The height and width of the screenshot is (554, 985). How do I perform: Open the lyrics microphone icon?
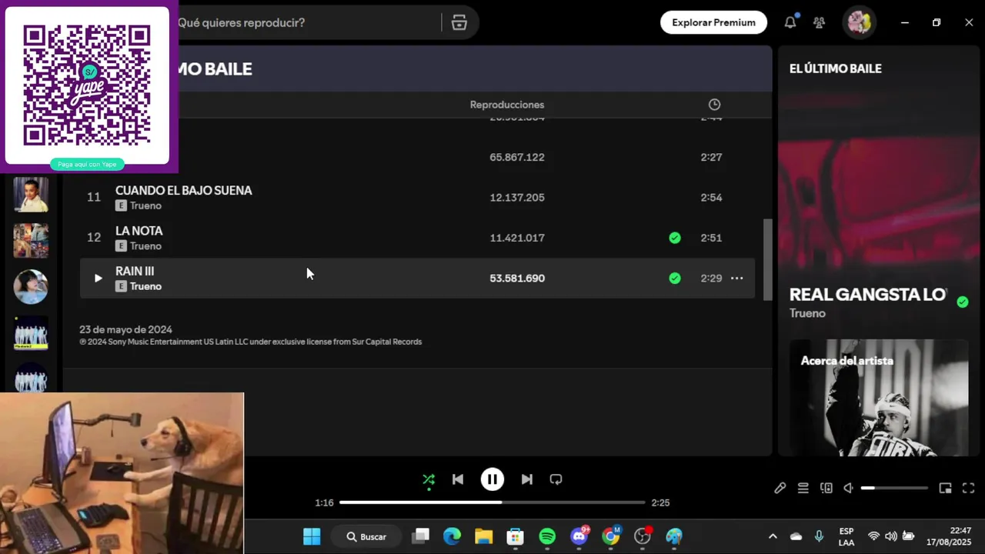coord(780,488)
